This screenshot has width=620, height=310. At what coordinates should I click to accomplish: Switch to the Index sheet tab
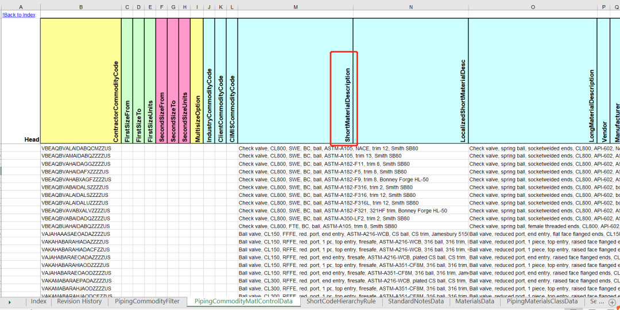(x=38, y=301)
